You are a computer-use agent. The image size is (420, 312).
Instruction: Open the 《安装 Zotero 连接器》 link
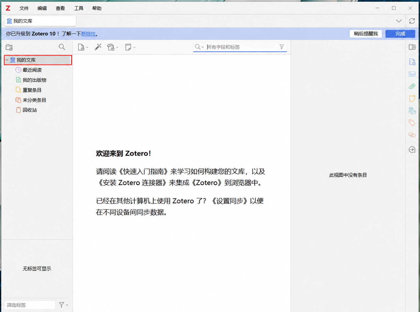click(x=132, y=183)
